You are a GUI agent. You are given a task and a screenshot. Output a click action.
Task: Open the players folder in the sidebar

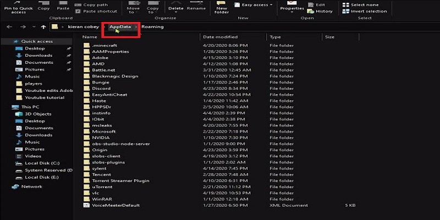click(x=34, y=84)
